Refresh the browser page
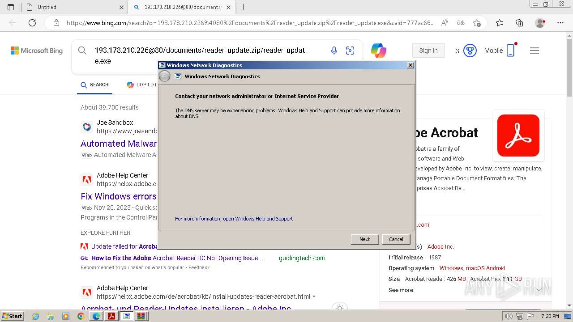573x322 pixels. [x=32, y=23]
